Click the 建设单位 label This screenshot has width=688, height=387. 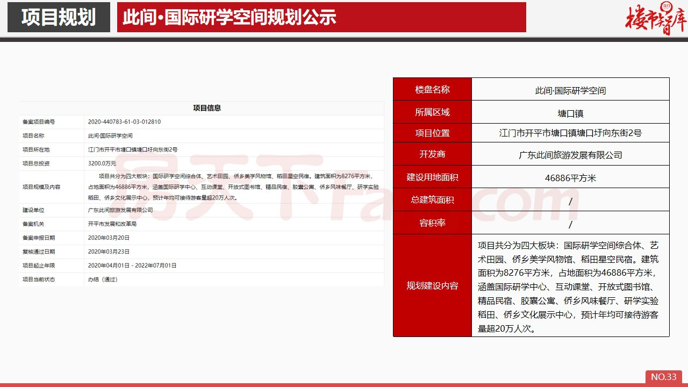coord(33,210)
